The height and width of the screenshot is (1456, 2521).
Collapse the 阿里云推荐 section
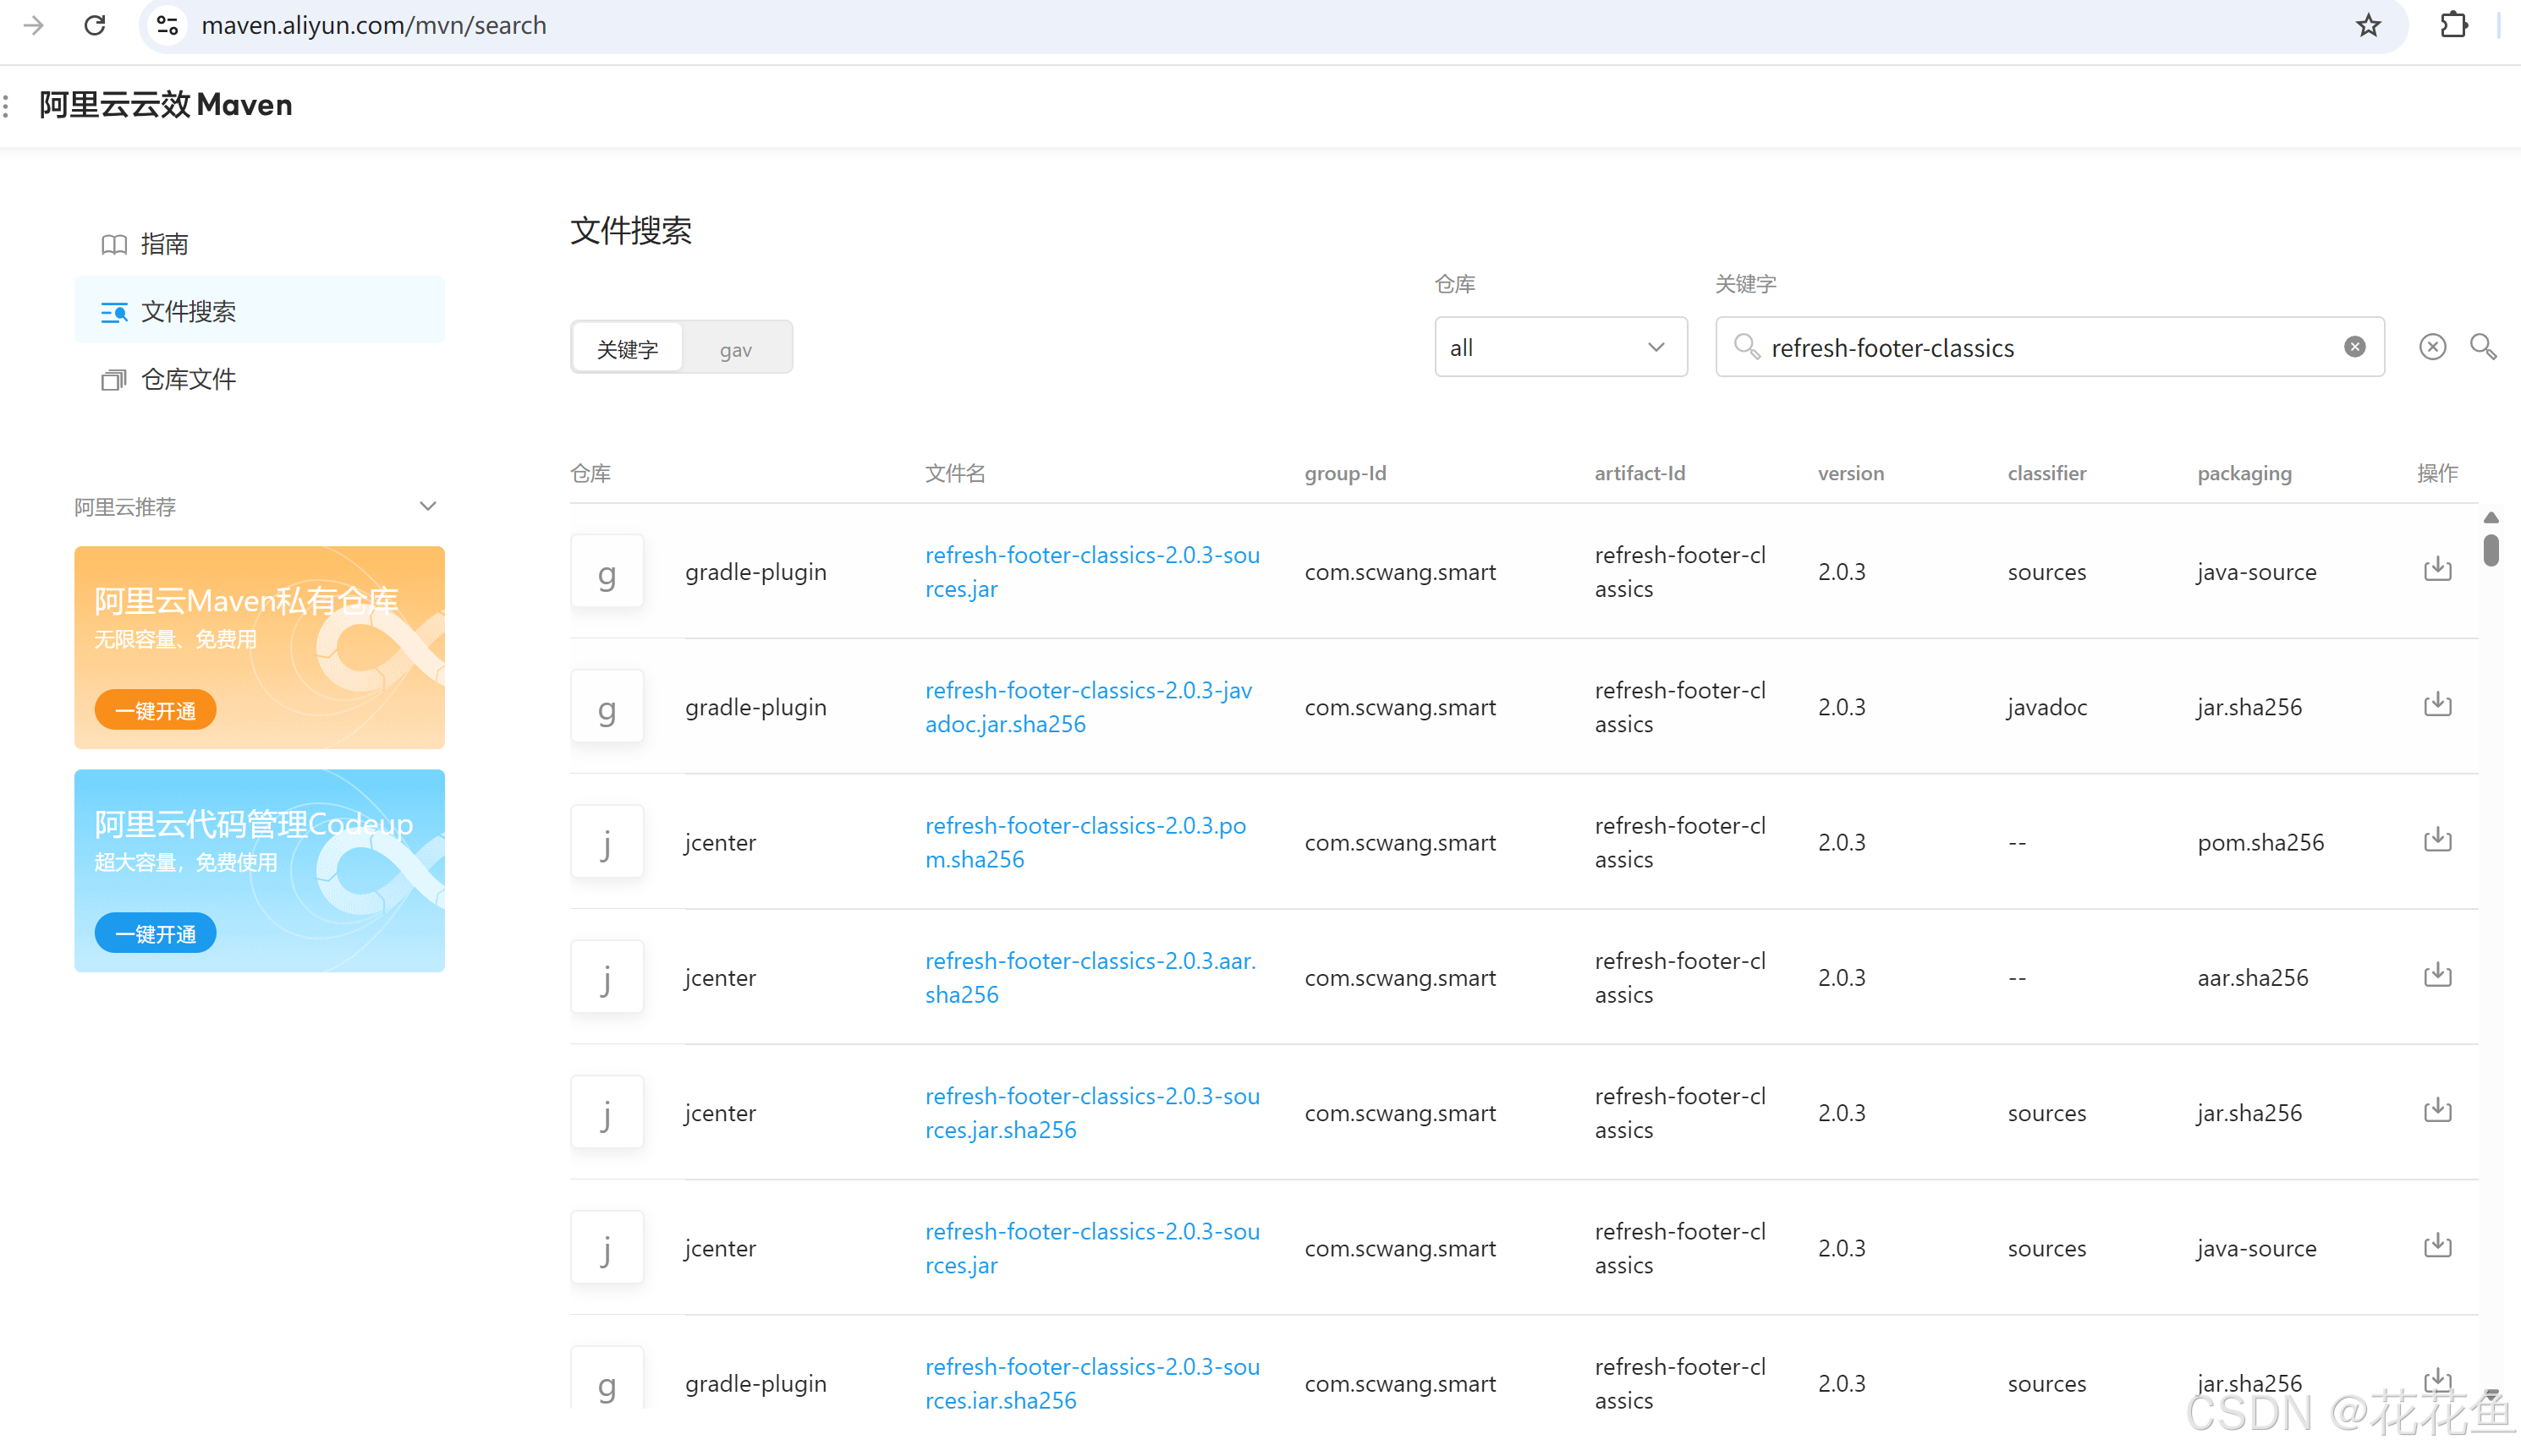pos(427,506)
